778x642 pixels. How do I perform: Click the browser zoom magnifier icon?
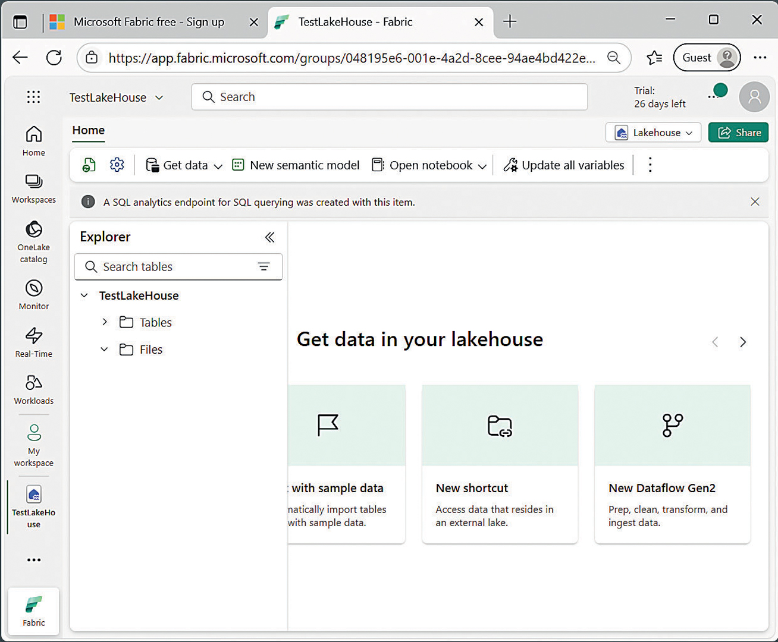click(614, 58)
